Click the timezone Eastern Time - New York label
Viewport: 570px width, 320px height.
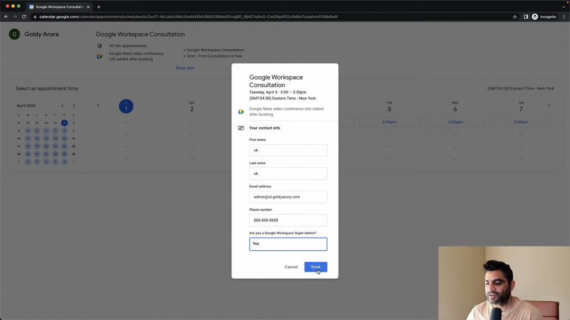(521, 88)
